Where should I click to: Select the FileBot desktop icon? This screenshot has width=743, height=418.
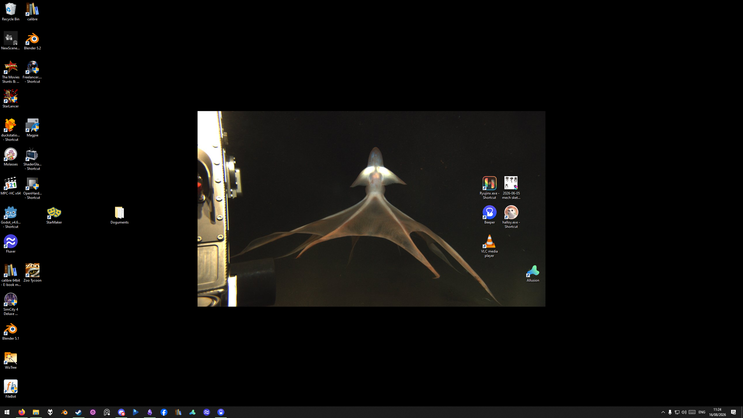tap(11, 389)
